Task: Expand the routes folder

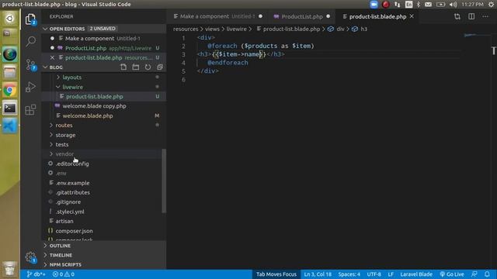Action: (64, 126)
